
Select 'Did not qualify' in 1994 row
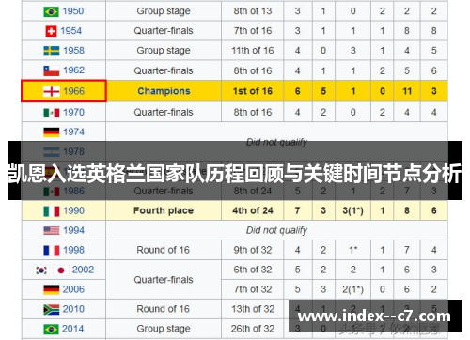(x=276, y=230)
